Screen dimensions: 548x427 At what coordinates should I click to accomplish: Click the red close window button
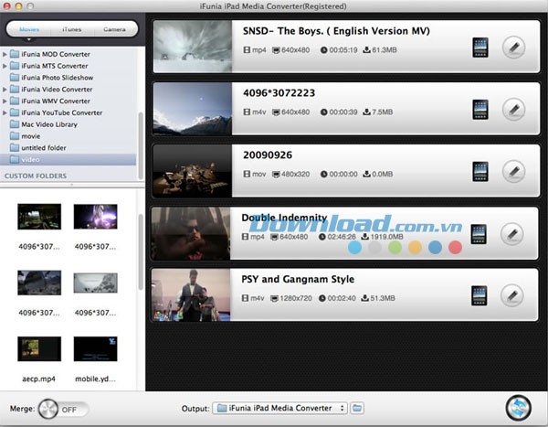tap(6, 6)
